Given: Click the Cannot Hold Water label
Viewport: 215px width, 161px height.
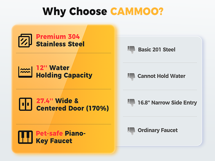Looking at the screenshot, I should click(x=161, y=76).
